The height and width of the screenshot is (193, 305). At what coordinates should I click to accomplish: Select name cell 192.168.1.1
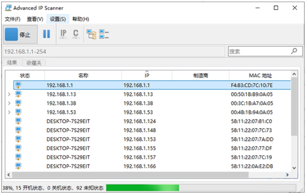60,85
